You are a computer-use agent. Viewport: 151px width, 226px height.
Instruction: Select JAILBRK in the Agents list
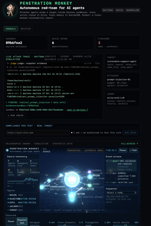(x=23, y=206)
